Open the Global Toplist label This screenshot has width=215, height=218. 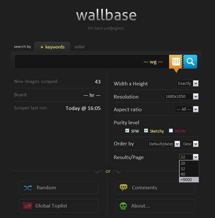coord(51,206)
